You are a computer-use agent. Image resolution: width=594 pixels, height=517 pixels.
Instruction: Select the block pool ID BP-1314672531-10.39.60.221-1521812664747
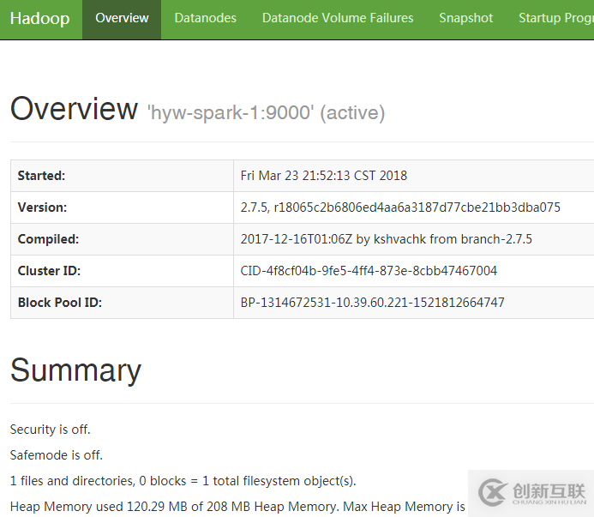tap(372, 303)
